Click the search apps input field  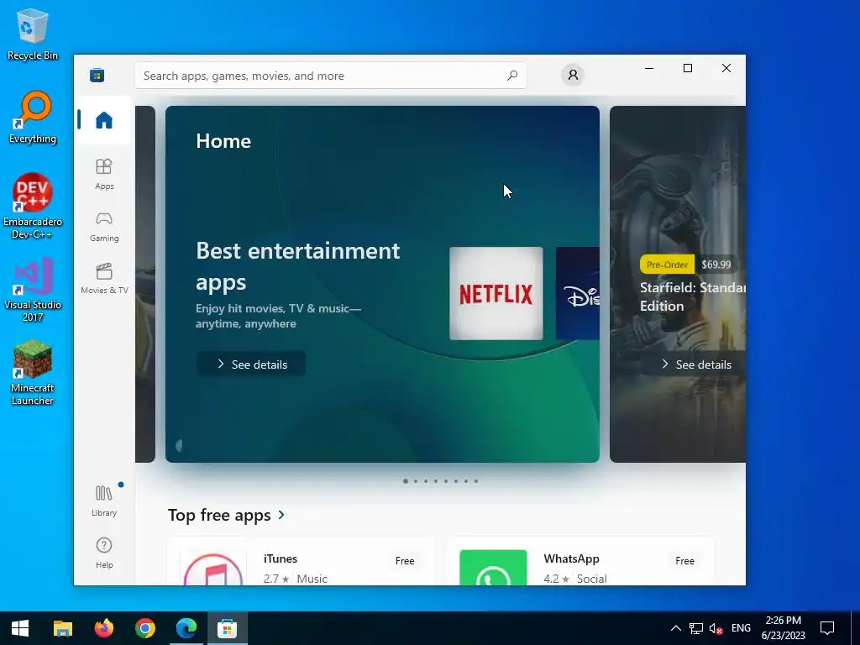(x=331, y=76)
